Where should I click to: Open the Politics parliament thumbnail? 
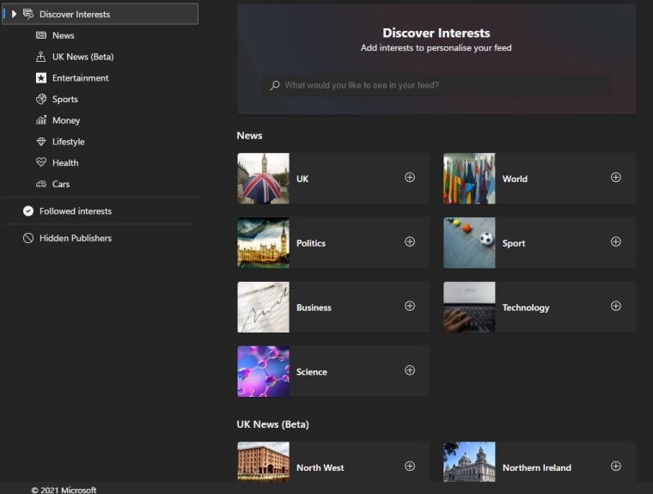263,242
